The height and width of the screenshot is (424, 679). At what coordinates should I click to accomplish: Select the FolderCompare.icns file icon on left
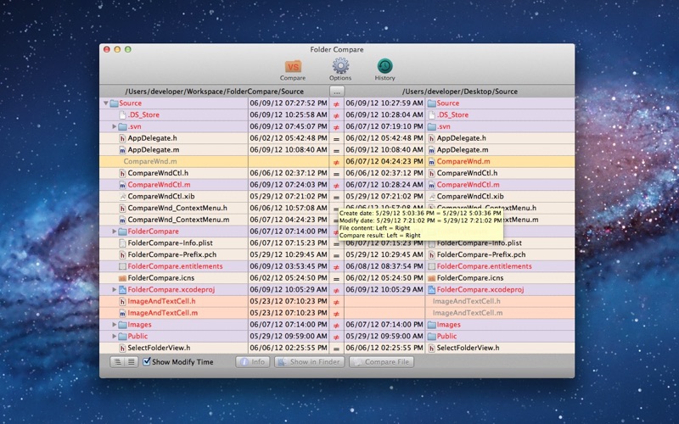122,278
